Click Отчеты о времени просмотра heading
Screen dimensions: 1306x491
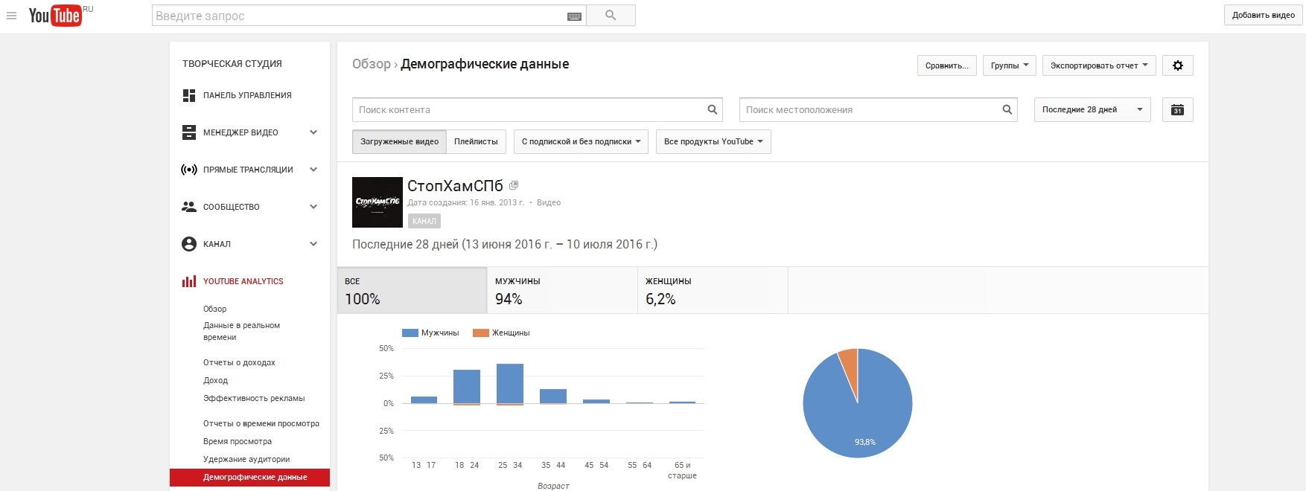(261, 423)
